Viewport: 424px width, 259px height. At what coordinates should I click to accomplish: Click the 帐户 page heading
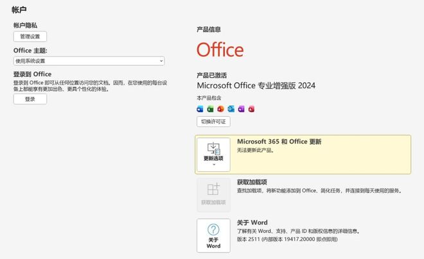[19, 10]
